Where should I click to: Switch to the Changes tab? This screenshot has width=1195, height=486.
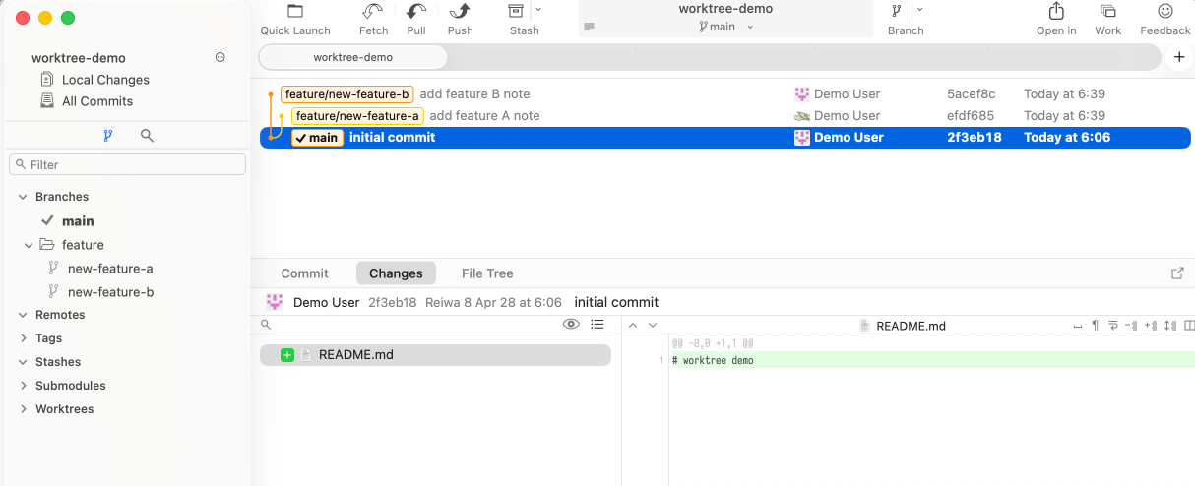[396, 273]
